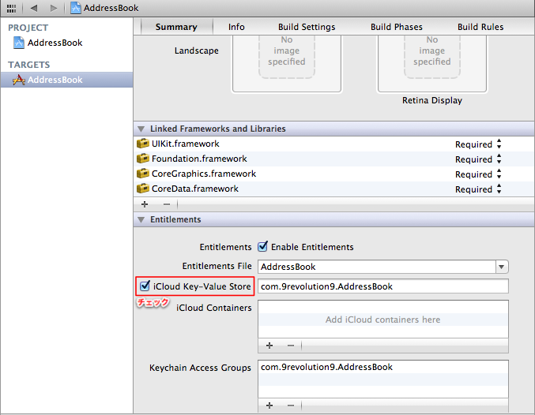Open the Build Rules tab

[480, 27]
